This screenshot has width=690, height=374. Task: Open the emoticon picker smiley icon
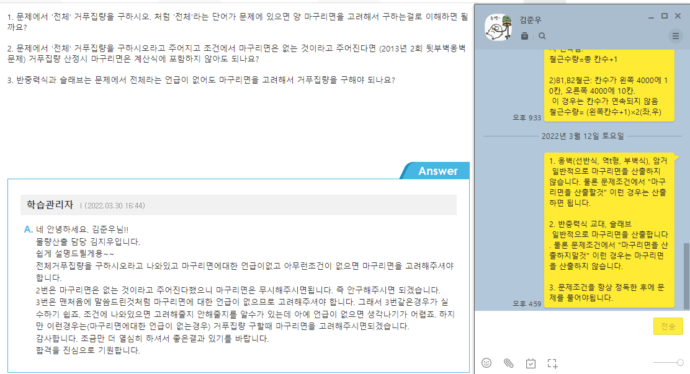click(486, 363)
